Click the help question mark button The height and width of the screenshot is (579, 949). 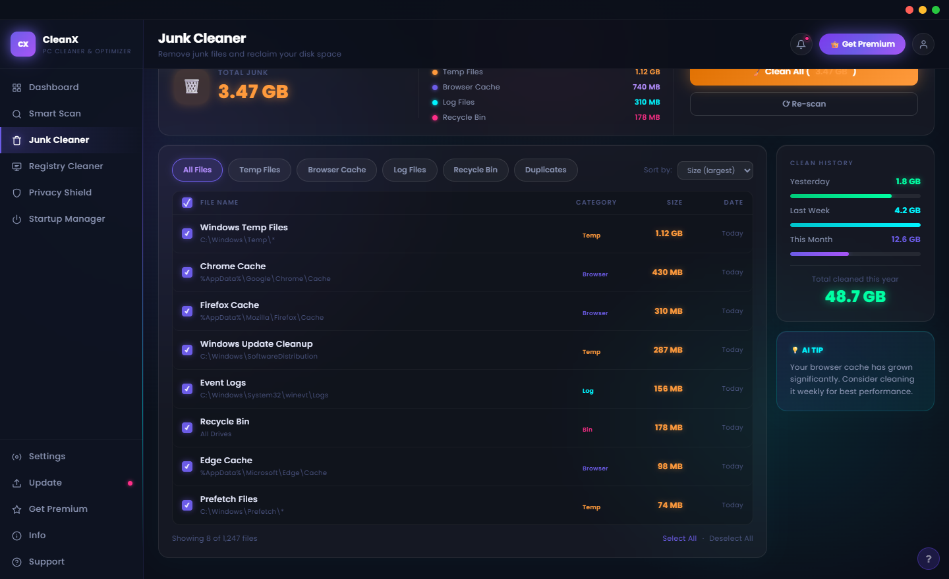tap(929, 559)
